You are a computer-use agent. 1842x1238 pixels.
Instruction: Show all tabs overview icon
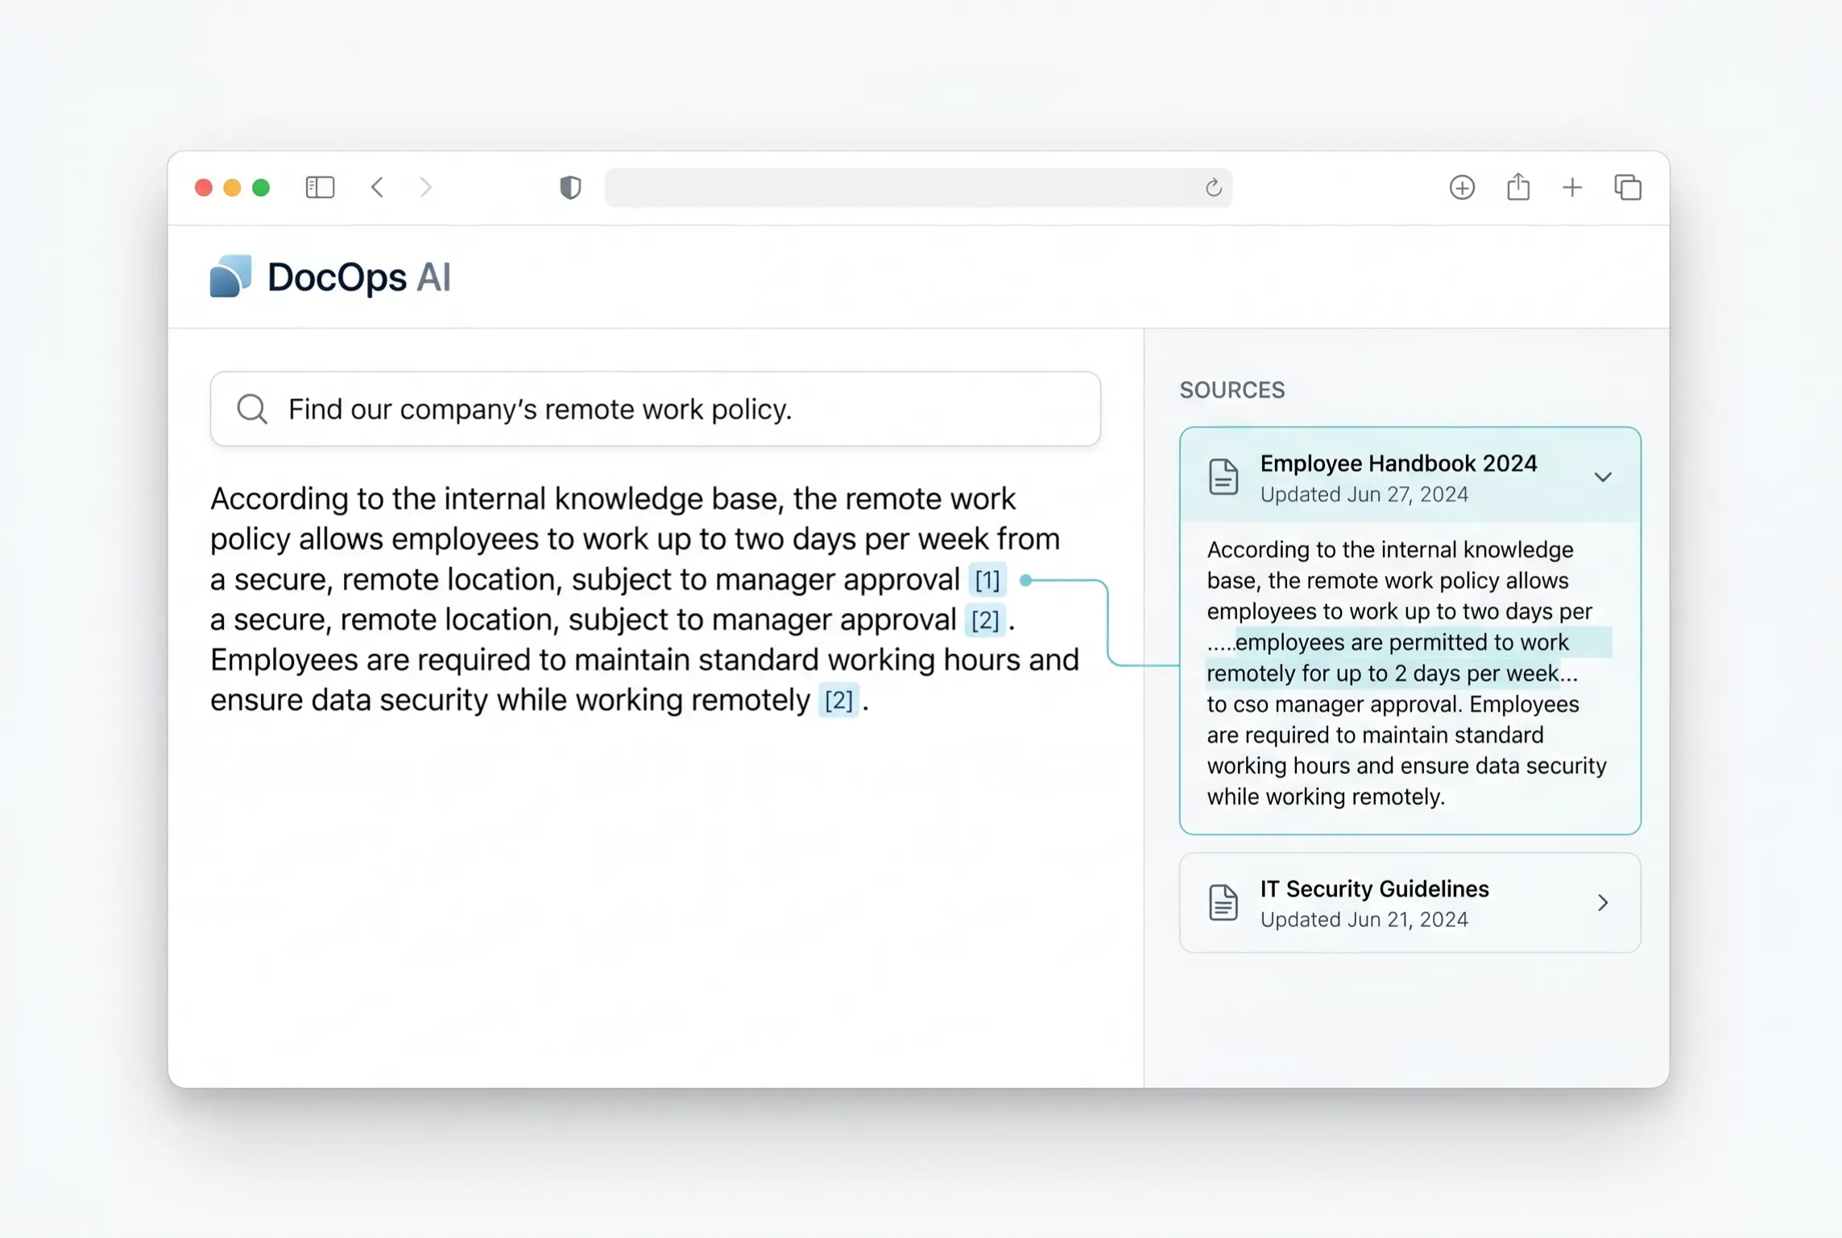(1628, 187)
